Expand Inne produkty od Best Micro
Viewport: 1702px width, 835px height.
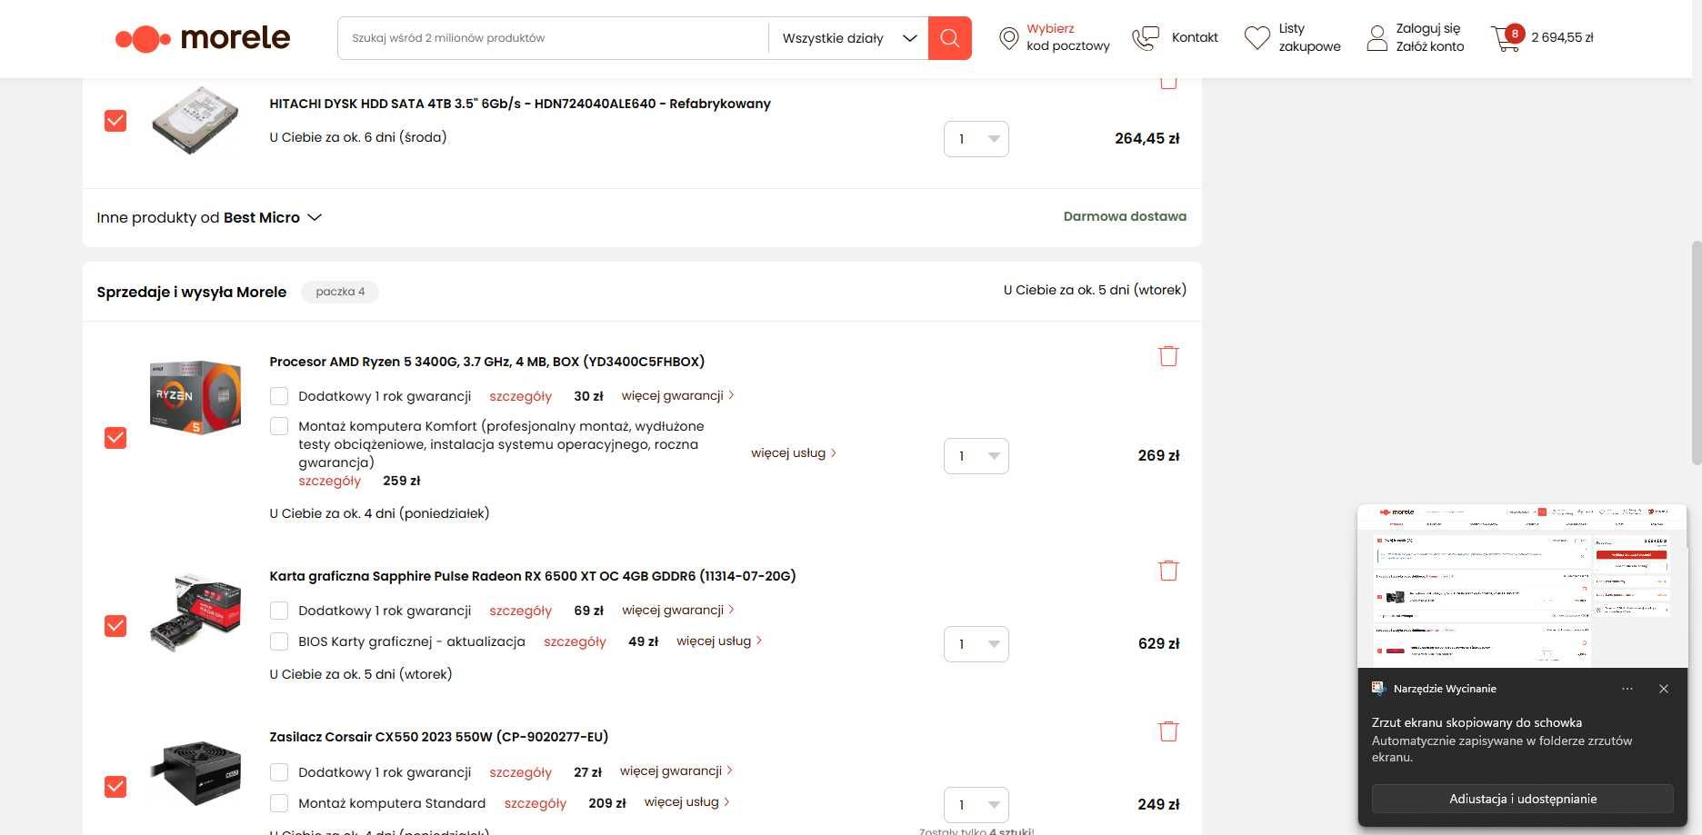pyautogui.click(x=209, y=218)
